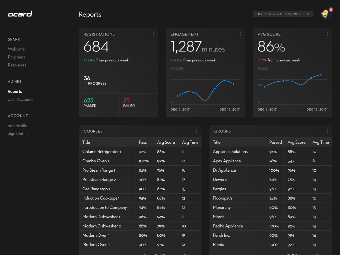The width and height of the screenshot is (340, 255).
Task: Click the Sign Out link
Action: [x=18, y=133]
